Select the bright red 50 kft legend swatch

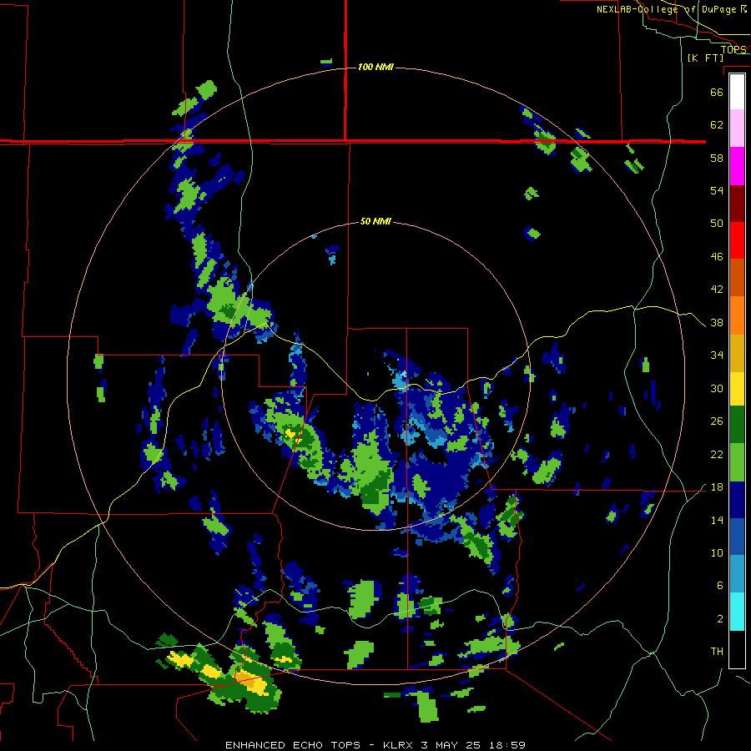[737, 240]
